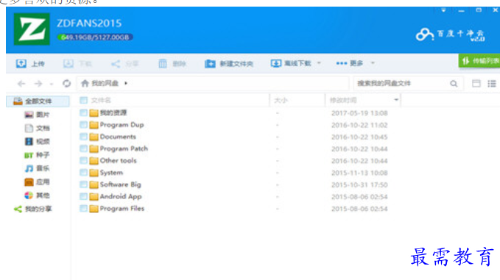Click the green Z account avatar
Image resolution: width=500 pixels, height=280 pixels.
(32, 29)
